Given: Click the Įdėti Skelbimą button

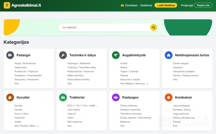Looking at the screenshot, I should 166,5.
